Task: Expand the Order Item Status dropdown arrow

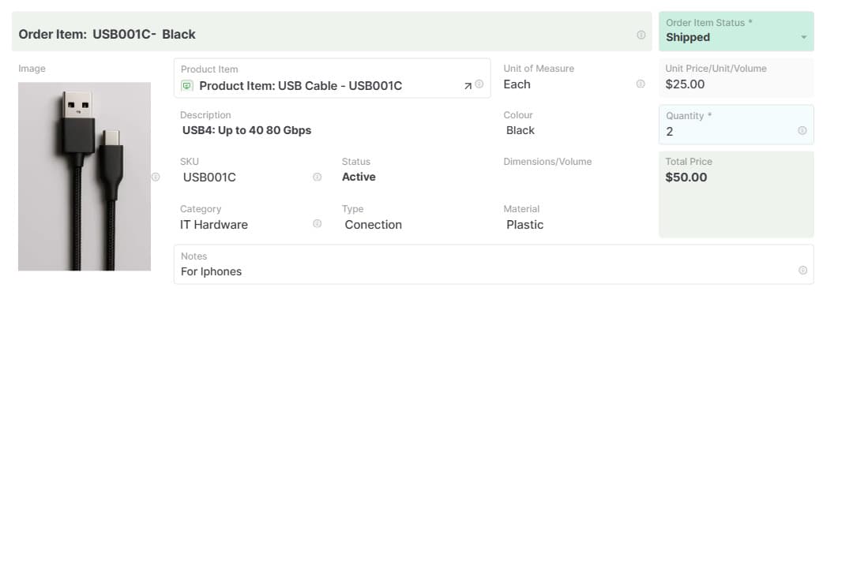Action: (x=803, y=38)
